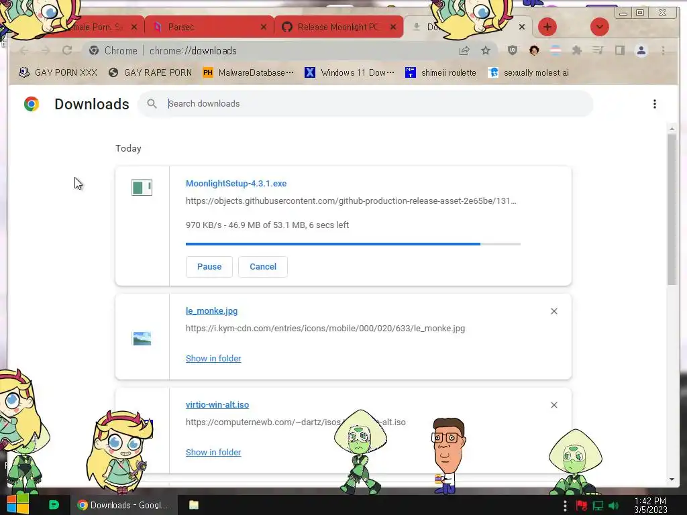Open the network tray icon
687x515 pixels.
[x=598, y=506]
